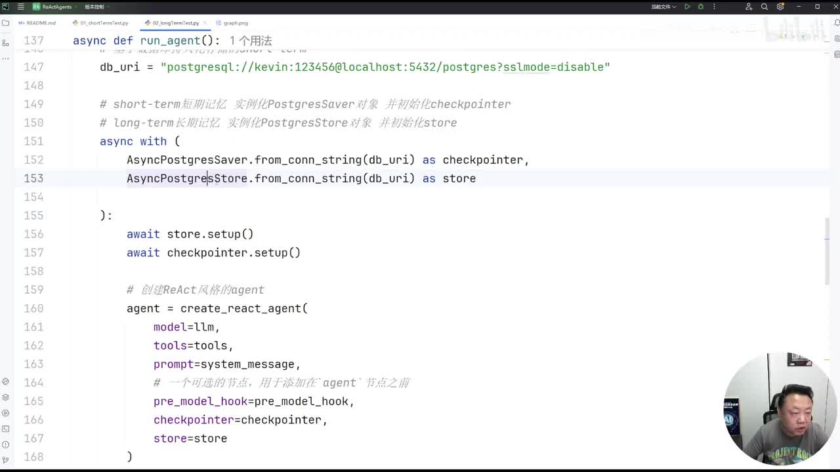
Task: Click line number 151 in the gutter
Action: click(33, 141)
